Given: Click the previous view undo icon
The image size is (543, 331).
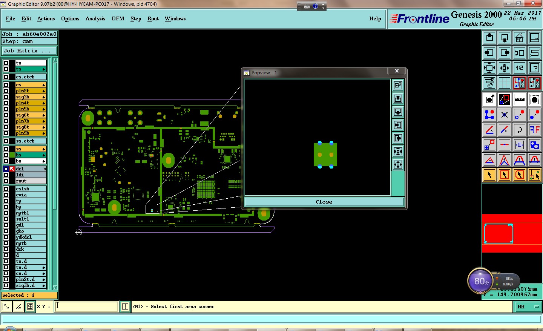Looking at the screenshot, I should pos(520,53).
